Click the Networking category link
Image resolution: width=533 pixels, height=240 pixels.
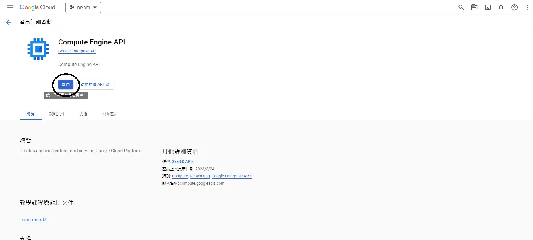tap(199, 176)
